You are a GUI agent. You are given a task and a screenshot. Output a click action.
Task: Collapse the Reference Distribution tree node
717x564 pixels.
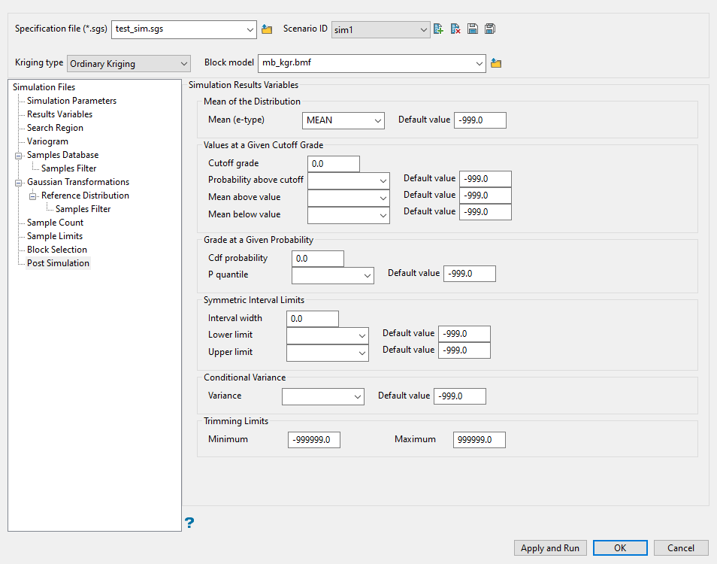[33, 196]
